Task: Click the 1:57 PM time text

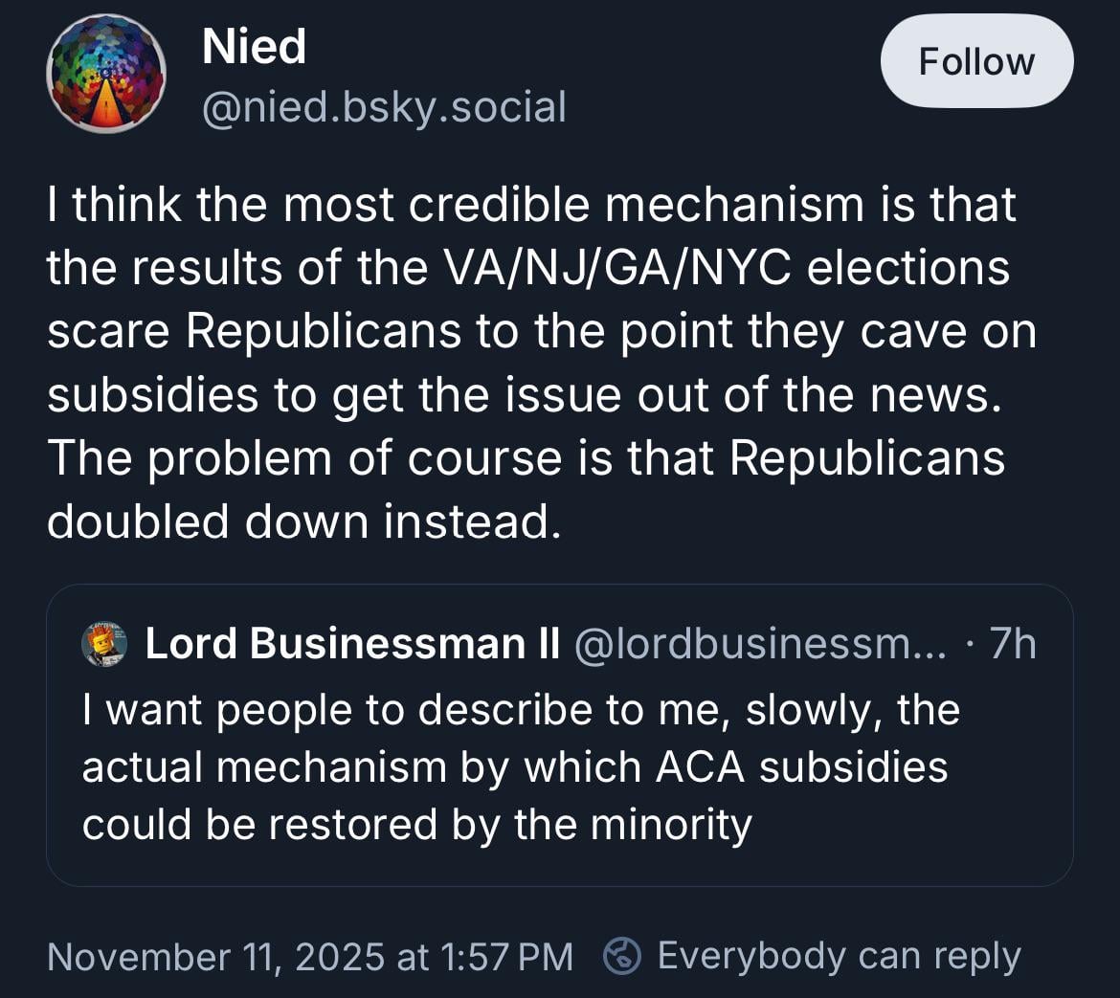Action: pyautogui.click(x=507, y=956)
